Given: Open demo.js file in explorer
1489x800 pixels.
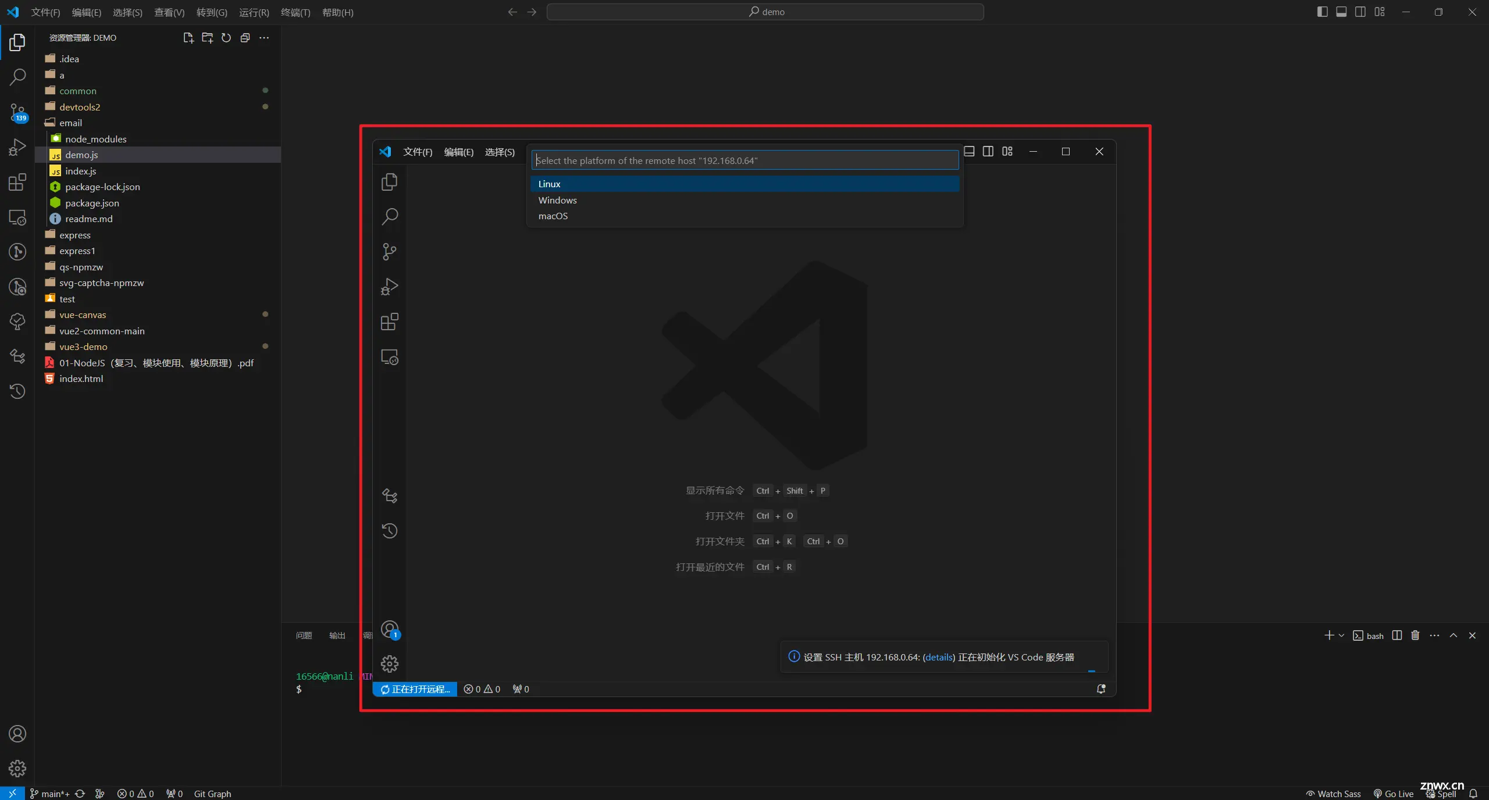Looking at the screenshot, I should pos(157,155).
